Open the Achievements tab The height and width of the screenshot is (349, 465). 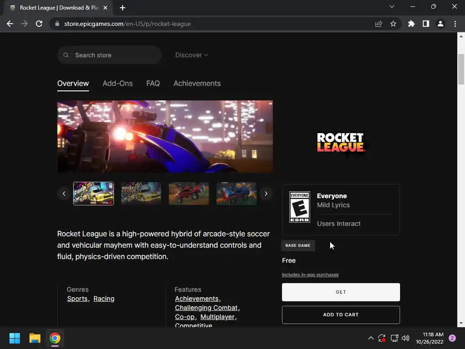click(x=197, y=84)
